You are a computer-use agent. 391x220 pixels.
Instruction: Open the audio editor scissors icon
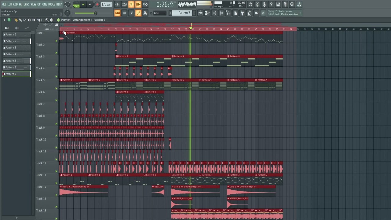(257, 4)
